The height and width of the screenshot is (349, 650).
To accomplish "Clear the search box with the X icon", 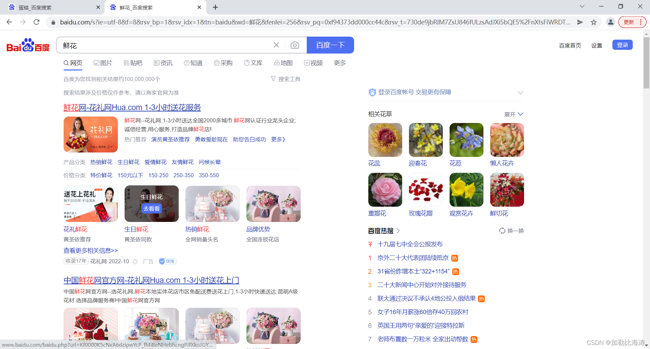I will (x=276, y=45).
